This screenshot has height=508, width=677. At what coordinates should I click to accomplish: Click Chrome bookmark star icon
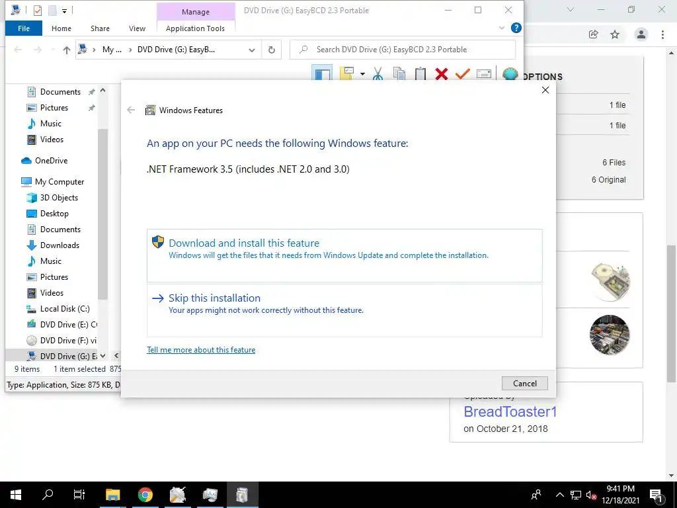pyautogui.click(x=615, y=34)
